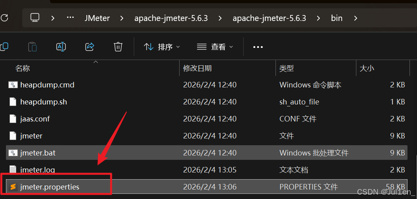Select the heapdump.sh file icon
Screen dimensions: 417x199
(x=13, y=102)
